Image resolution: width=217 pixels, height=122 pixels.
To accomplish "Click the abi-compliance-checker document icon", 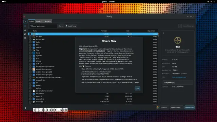I will (x=34, y=91).
